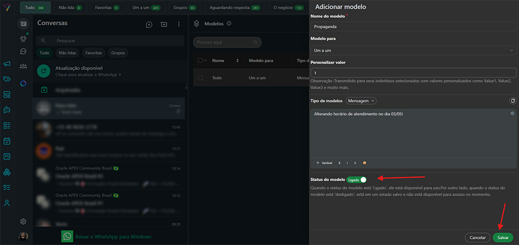
Task: Click the megaphone broadcast icon in sidebar
Action: point(7,64)
